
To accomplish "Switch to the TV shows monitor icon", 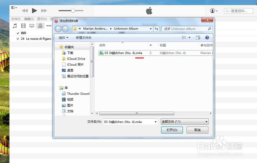I will pyautogui.click(x=32, y=26).
